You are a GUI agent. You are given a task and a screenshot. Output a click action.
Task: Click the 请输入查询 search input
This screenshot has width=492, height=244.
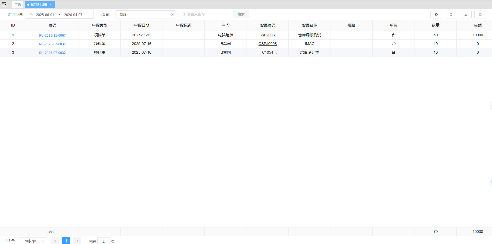point(208,14)
